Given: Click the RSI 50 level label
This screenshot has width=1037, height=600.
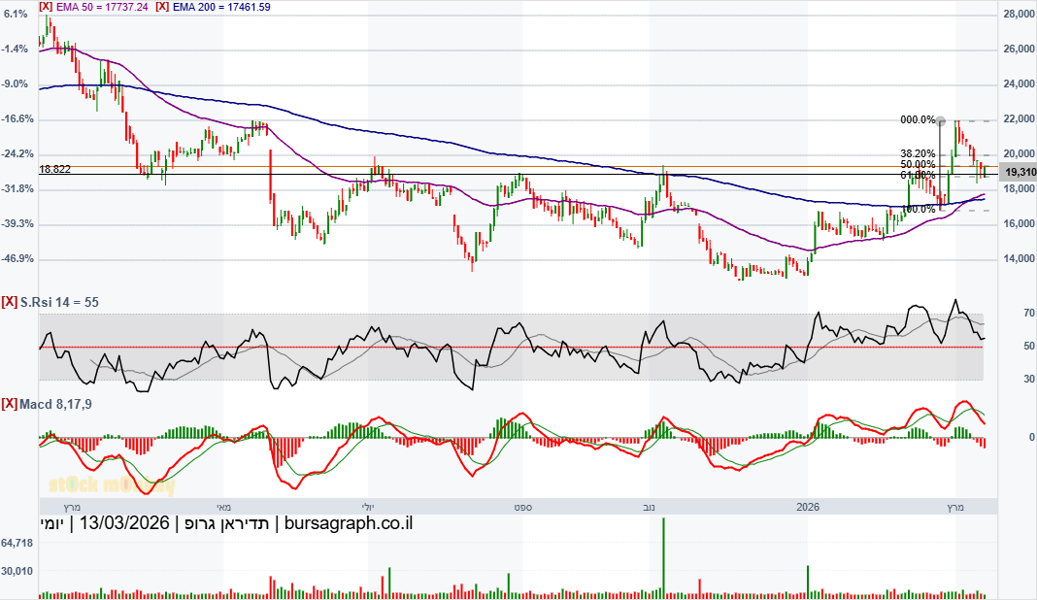Looking at the screenshot, I should [x=1029, y=347].
